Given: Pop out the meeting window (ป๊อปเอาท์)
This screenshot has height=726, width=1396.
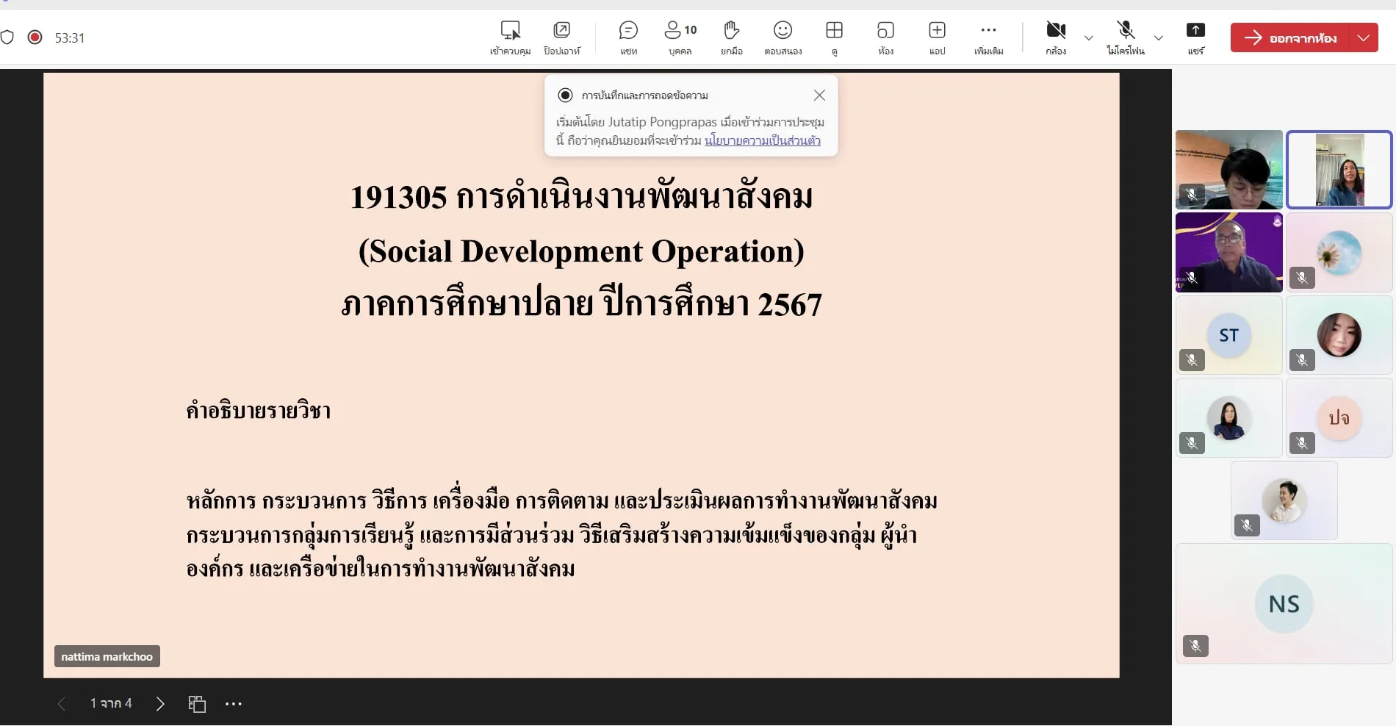Looking at the screenshot, I should coord(561,37).
